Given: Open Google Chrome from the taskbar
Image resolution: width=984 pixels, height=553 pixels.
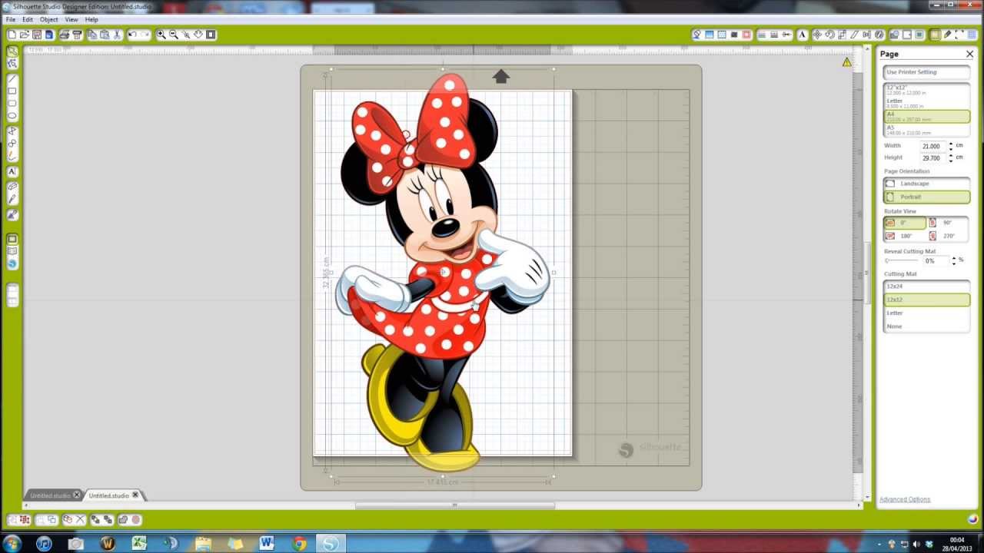Looking at the screenshot, I should click(x=299, y=544).
